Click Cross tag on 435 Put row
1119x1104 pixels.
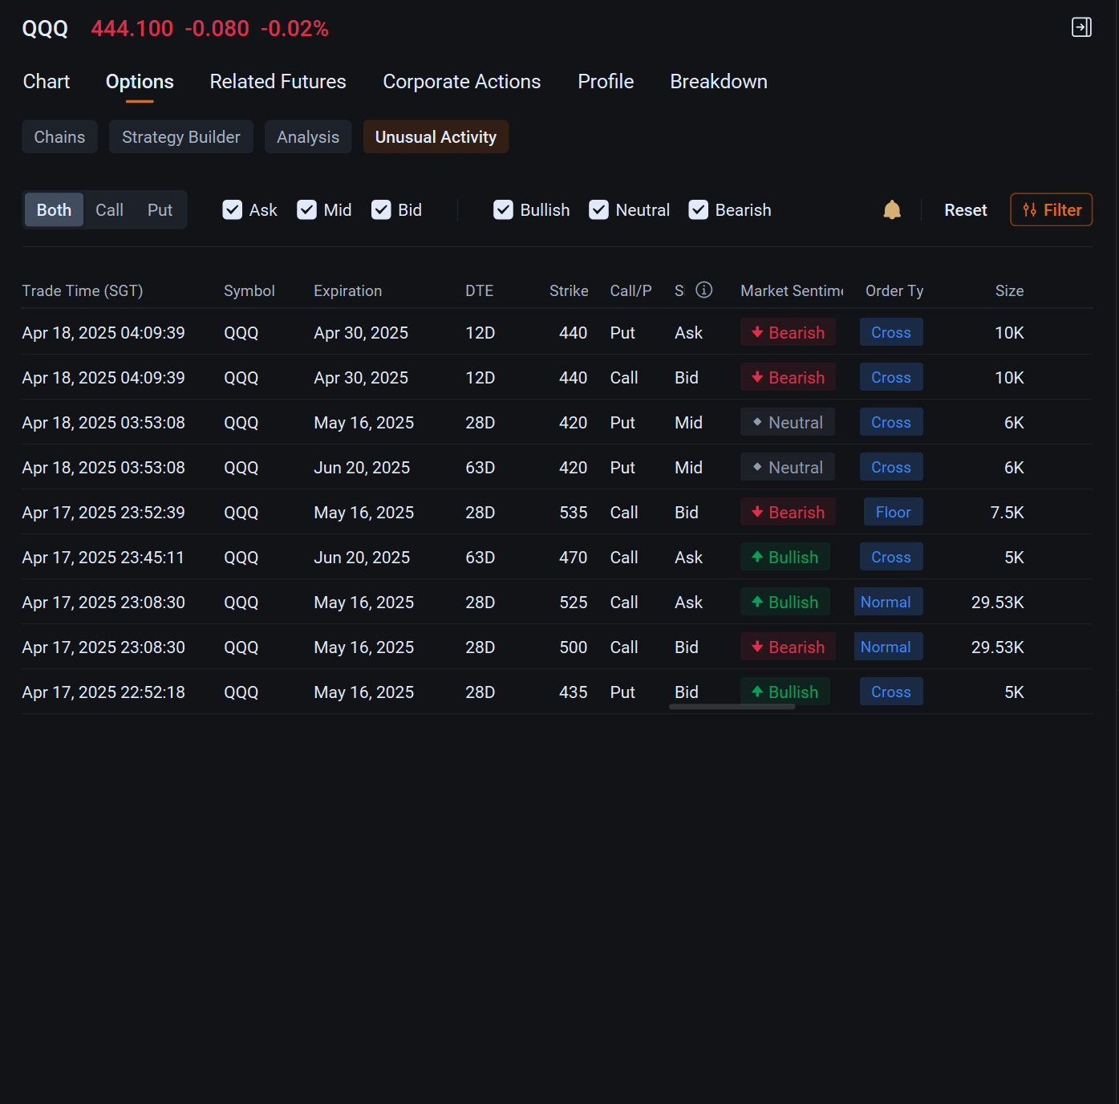click(x=891, y=692)
